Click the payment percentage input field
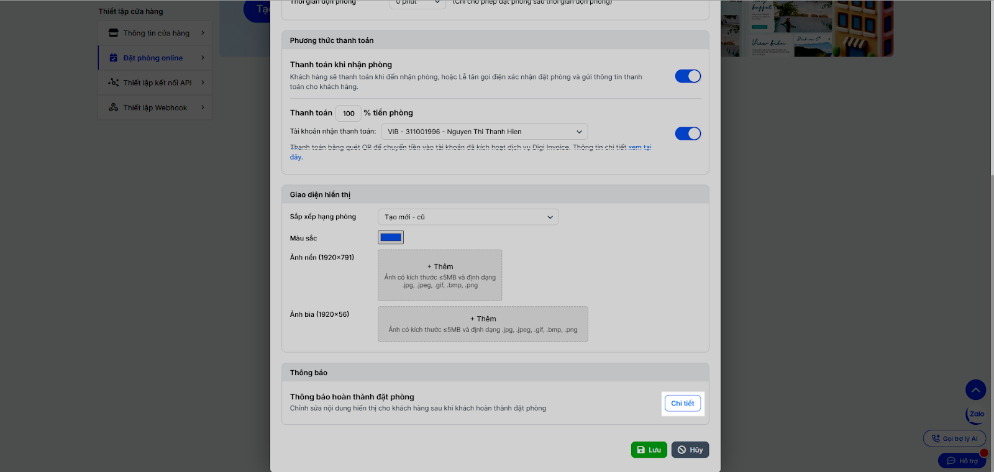This screenshot has height=472, width=994. click(x=349, y=113)
